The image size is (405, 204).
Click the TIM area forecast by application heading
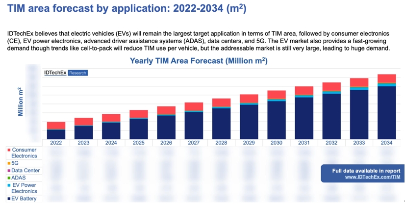point(127,8)
